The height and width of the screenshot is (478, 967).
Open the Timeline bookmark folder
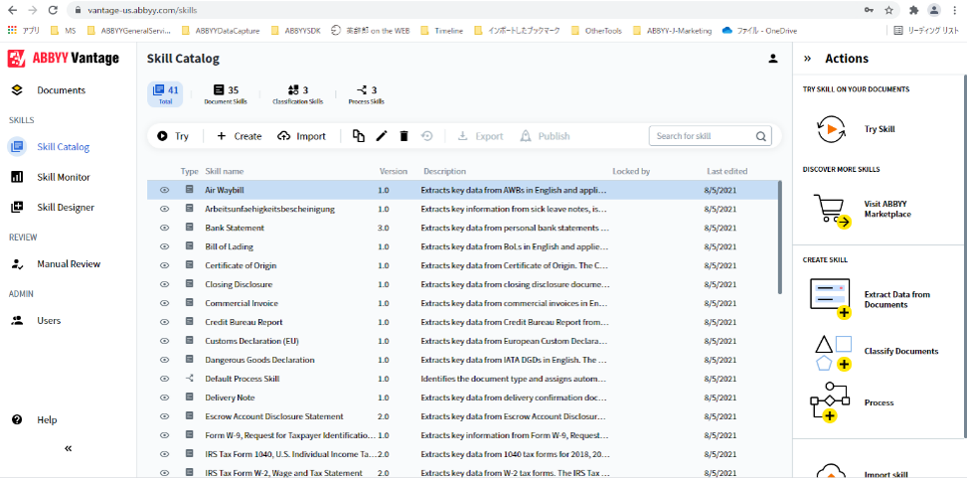(x=441, y=30)
